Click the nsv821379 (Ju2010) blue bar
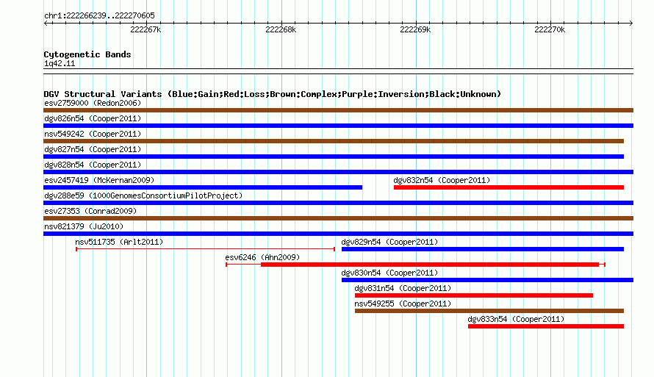 (x=338, y=234)
